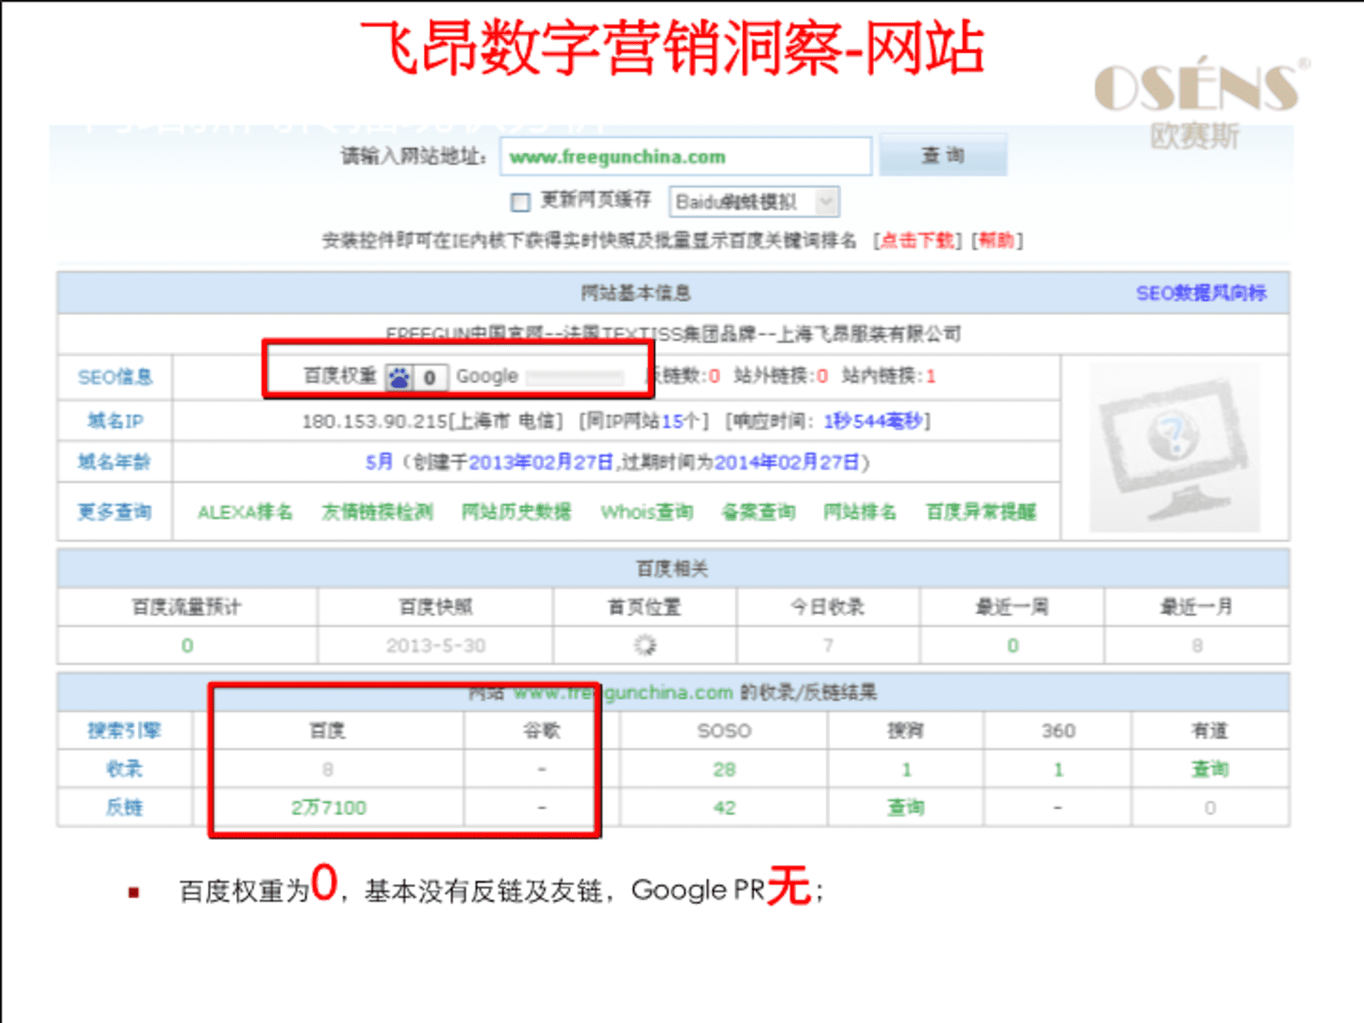Click the SEO信息 row label

pos(115,377)
